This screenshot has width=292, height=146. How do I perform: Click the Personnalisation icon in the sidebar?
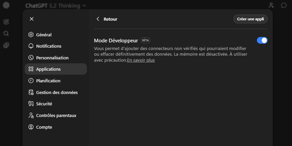pyautogui.click(x=31, y=58)
